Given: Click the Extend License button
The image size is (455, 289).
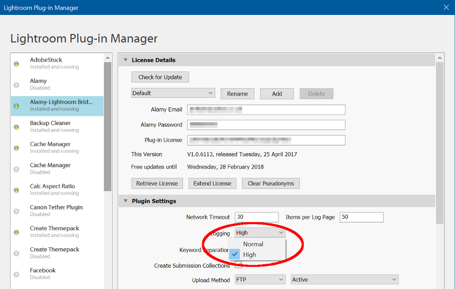Looking at the screenshot, I should (213, 183).
